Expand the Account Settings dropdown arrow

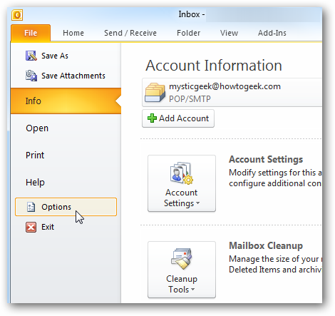point(198,203)
